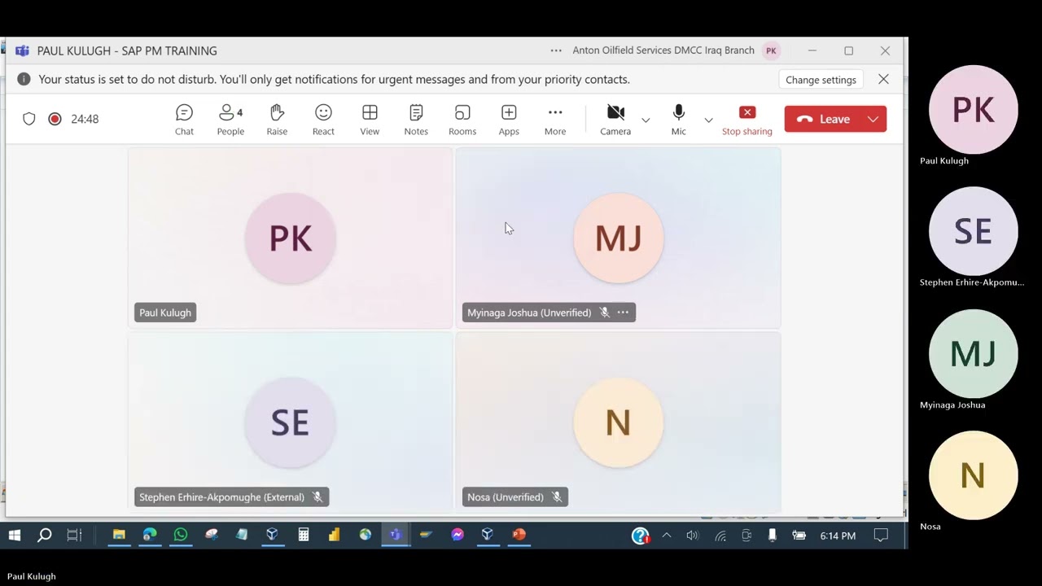1042x586 pixels.
Task: Turn on the Camera
Action: tap(615, 120)
